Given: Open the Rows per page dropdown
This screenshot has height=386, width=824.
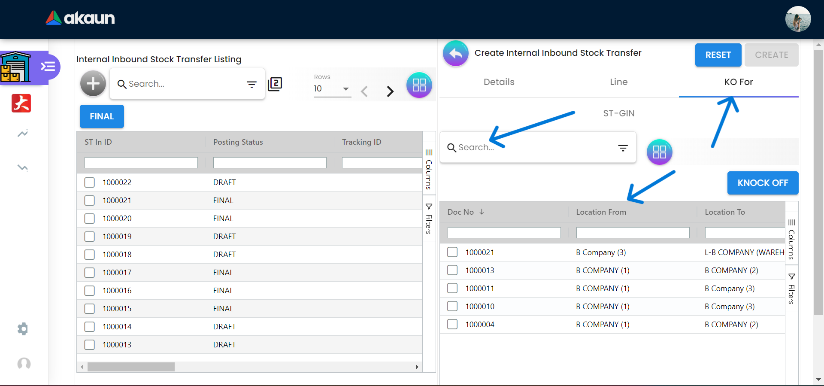Looking at the screenshot, I should (332, 89).
